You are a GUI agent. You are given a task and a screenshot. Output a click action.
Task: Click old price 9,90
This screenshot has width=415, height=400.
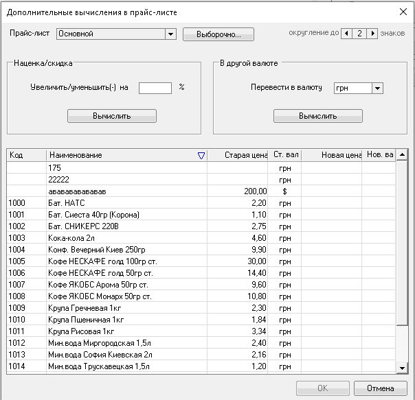click(238, 249)
